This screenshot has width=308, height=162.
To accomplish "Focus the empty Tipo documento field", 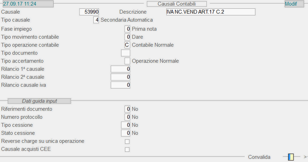I will 125,53.
